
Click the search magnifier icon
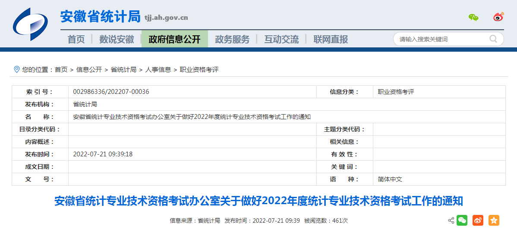click(x=493, y=39)
